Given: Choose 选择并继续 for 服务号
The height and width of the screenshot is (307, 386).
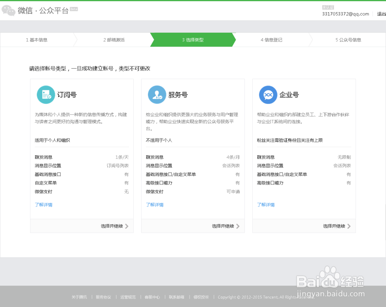Looking at the screenshot, I should [223, 226].
